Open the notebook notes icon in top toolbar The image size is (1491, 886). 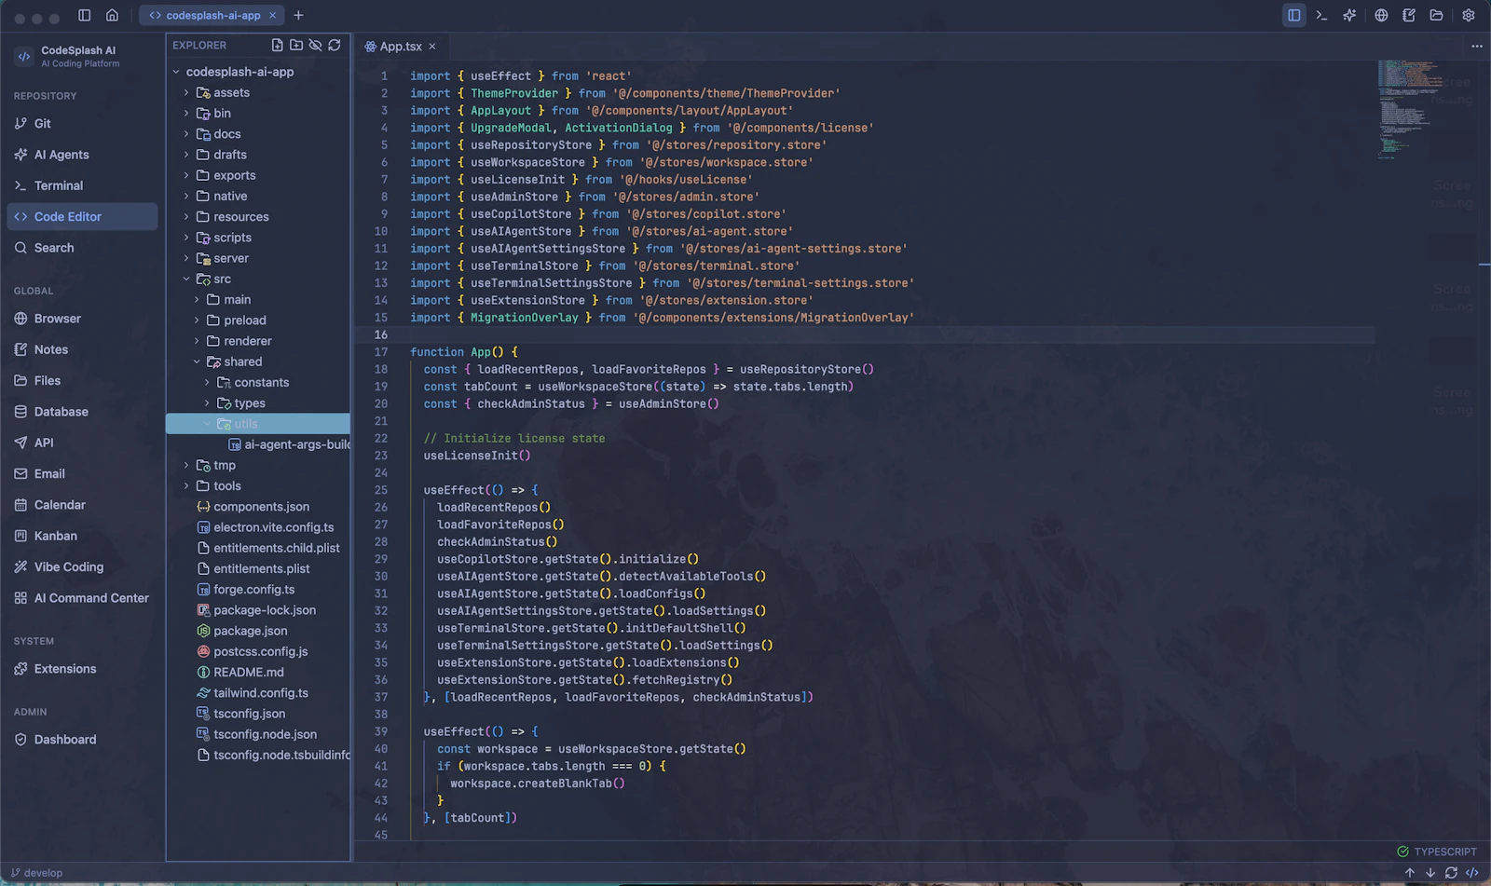tap(1409, 15)
